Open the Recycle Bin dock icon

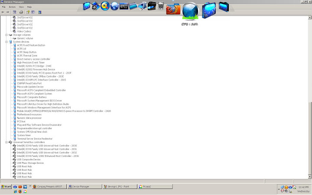161,5
